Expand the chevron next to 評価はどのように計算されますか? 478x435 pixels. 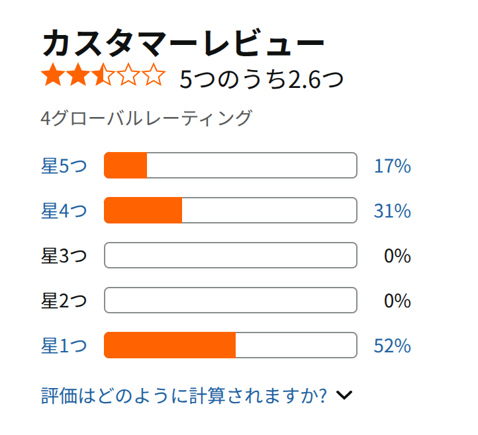[x=344, y=395]
